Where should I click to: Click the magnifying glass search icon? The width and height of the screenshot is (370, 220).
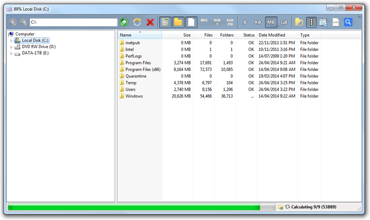point(348,22)
